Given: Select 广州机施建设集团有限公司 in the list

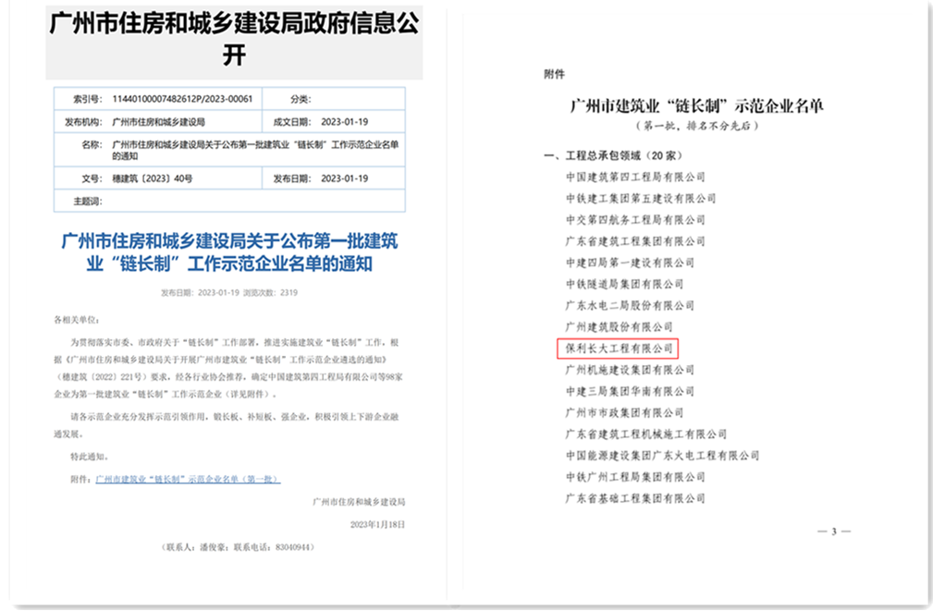Looking at the screenshot, I should pos(630,370).
